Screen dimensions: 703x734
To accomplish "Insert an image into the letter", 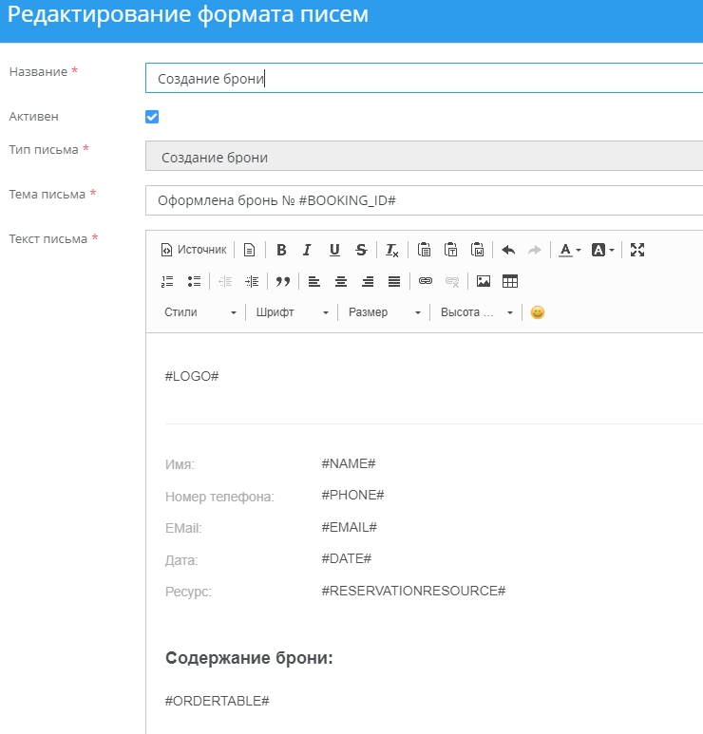I will click(484, 281).
